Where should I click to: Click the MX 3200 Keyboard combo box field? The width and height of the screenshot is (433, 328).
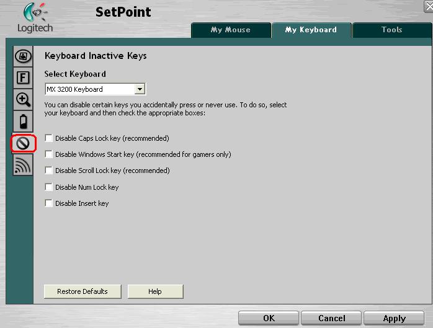coord(96,89)
